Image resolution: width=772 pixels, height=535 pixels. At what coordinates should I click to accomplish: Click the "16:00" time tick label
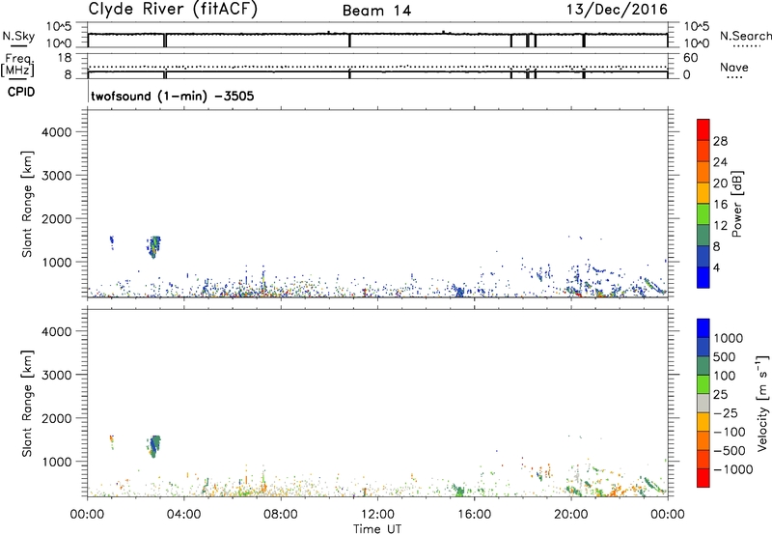click(474, 515)
